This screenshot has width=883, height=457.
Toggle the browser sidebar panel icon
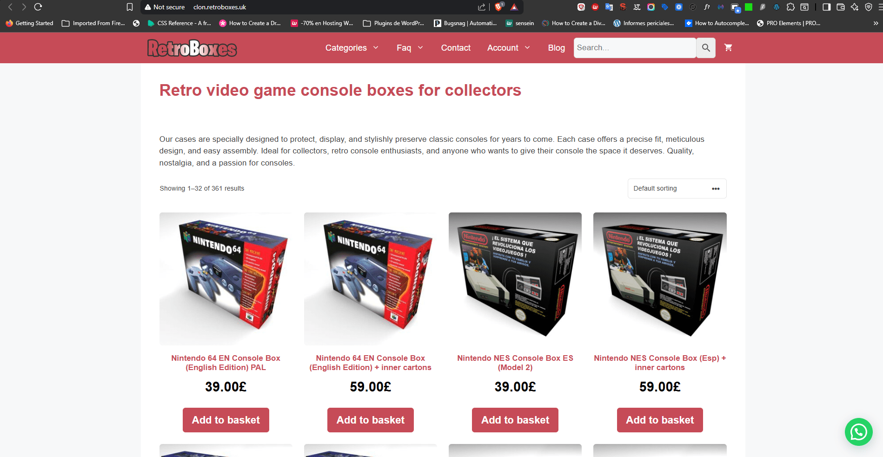pos(826,7)
